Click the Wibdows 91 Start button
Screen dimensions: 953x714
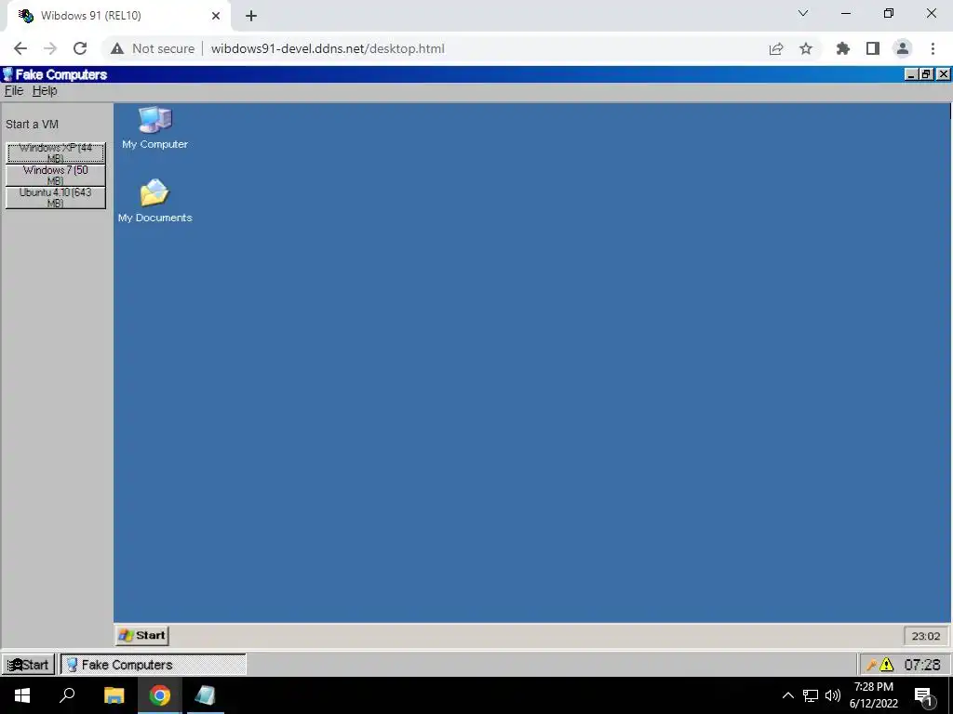tap(28, 665)
